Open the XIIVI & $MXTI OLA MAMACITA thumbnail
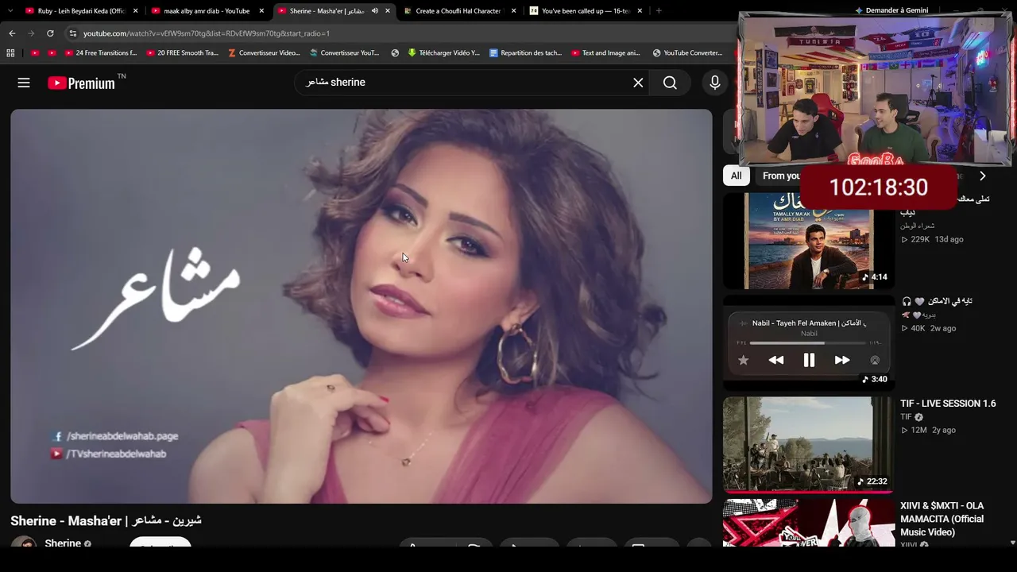This screenshot has height=572, width=1017. 809,523
